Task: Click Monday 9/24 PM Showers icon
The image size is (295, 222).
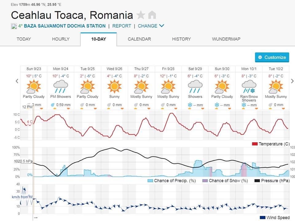Action: pos(61,86)
